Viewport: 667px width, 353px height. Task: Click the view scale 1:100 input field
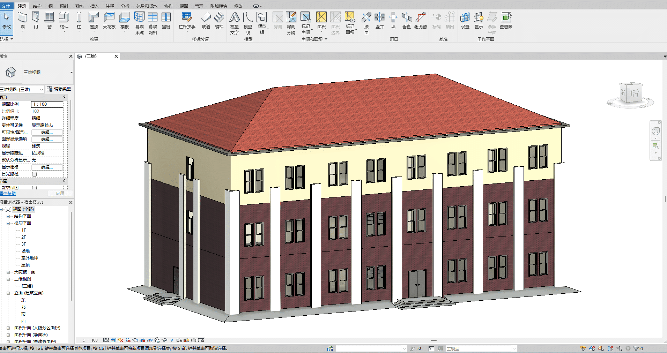click(47, 104)
